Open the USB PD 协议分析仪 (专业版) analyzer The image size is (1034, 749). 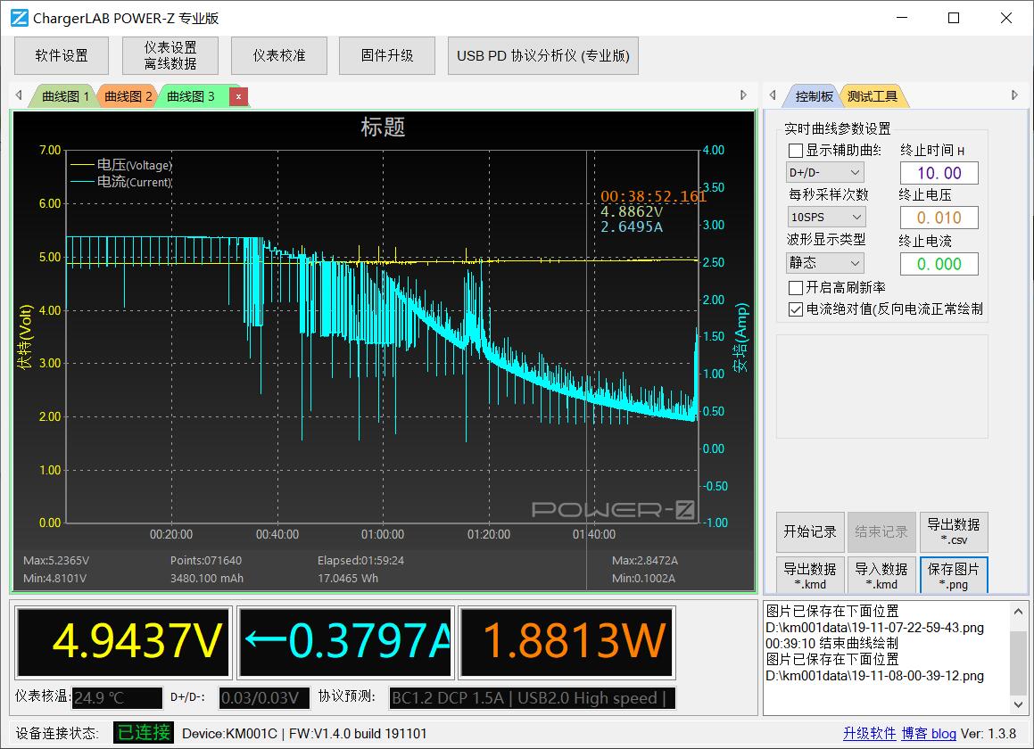[542, 54]
